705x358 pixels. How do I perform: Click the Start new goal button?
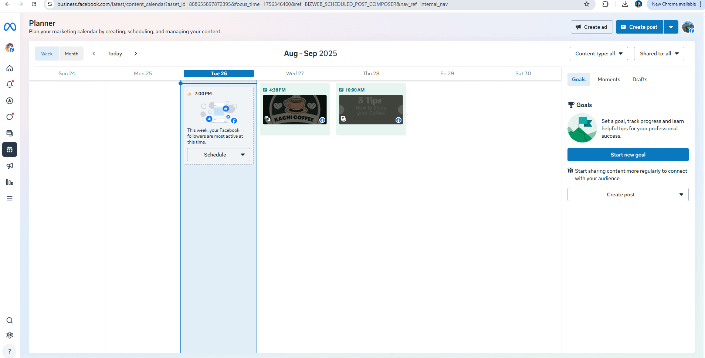coord(628,155)
